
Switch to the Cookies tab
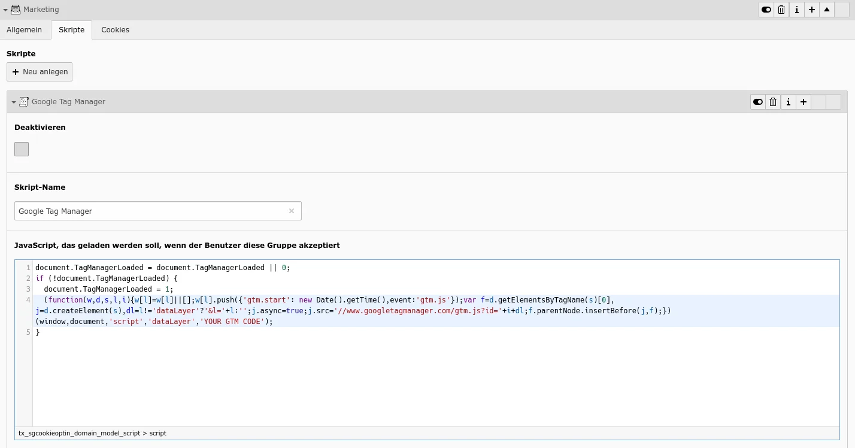point(115,29)
